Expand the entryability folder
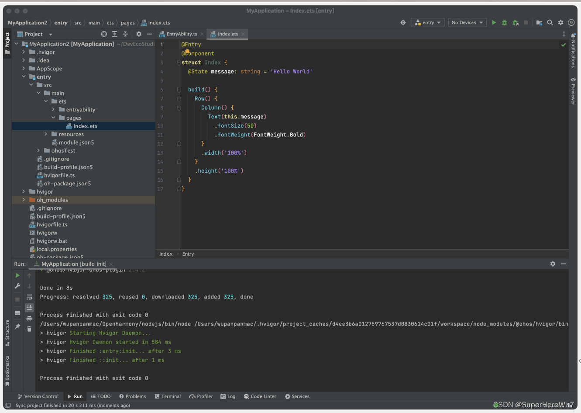 tap(53, 110)
